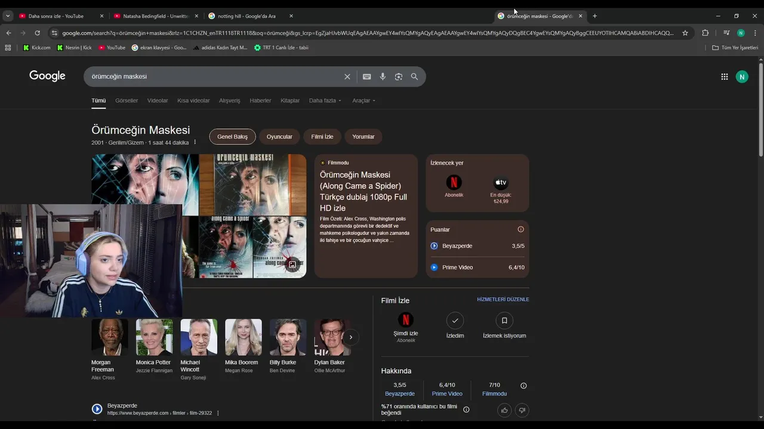Open Beyazperde search result link

pos(122,406)
